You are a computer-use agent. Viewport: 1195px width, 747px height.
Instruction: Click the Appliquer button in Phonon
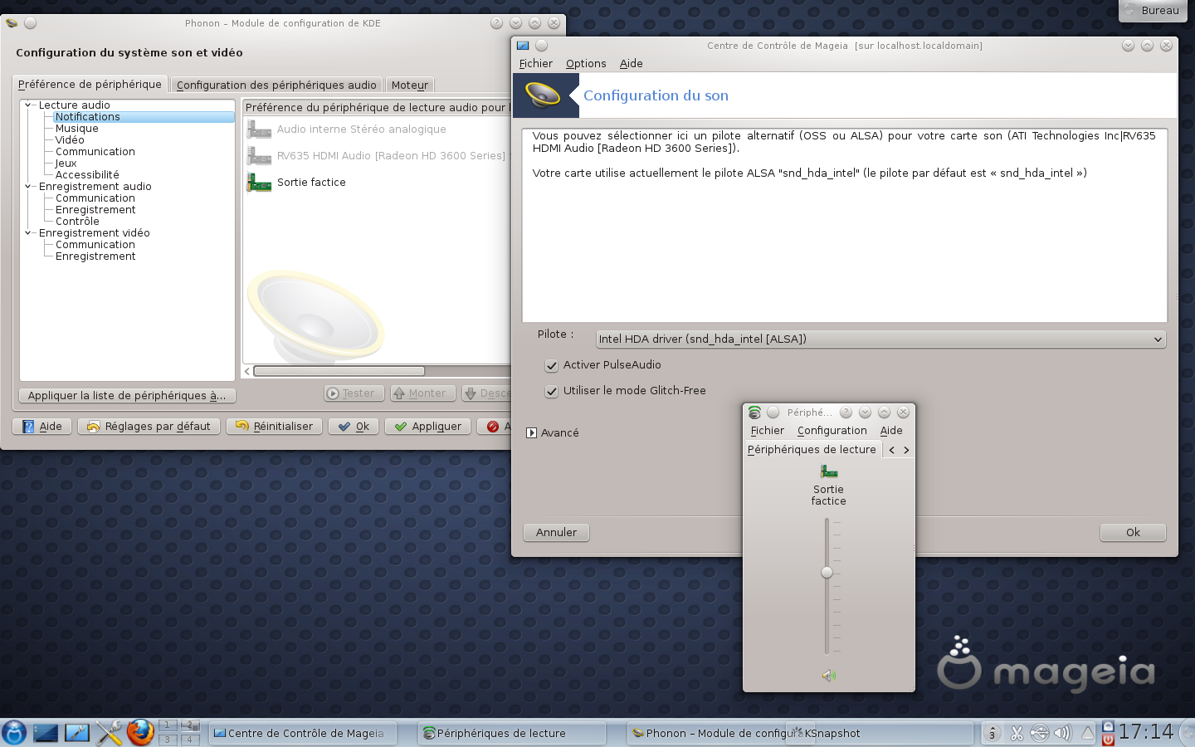(427, 426)
